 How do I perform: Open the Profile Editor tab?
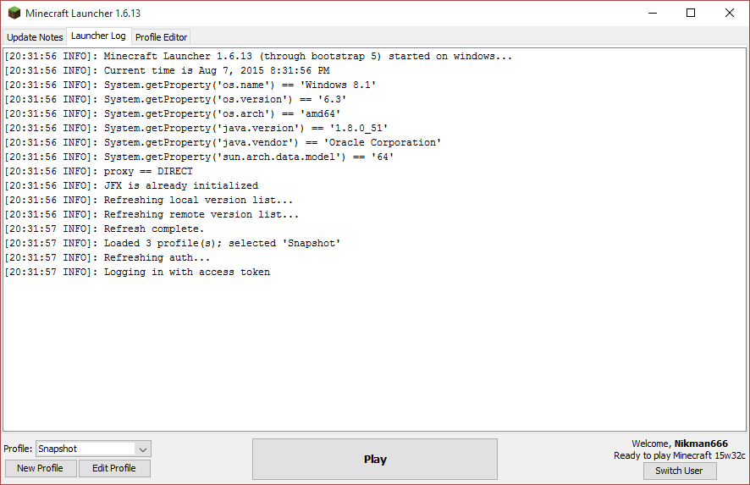pos(161,37)
